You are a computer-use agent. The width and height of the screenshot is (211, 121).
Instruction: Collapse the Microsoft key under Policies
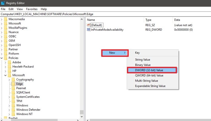(x=5, y=75)
